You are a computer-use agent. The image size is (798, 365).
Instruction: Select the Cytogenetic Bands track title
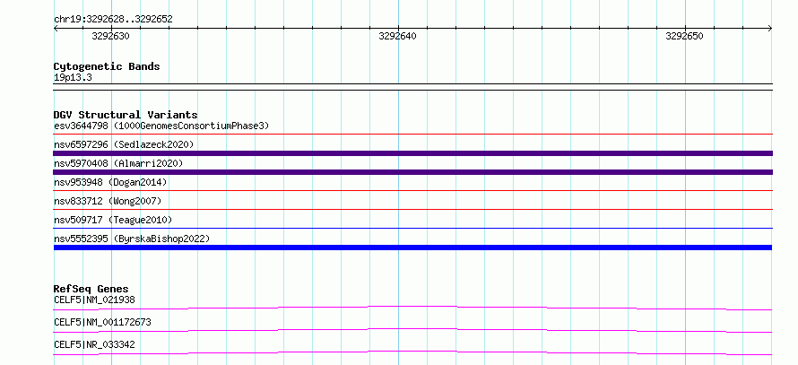coord(107,66)
